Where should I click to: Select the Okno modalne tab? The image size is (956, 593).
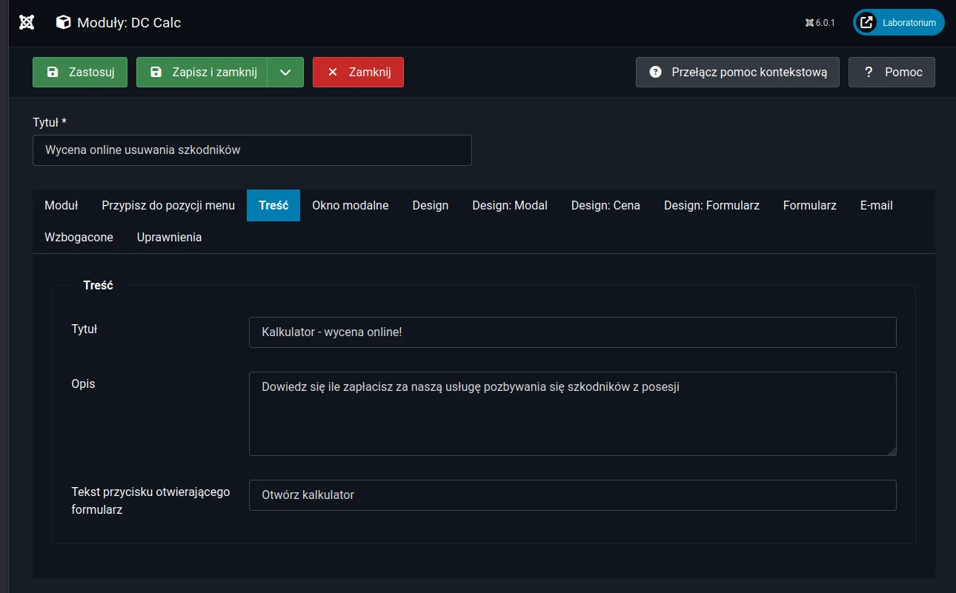point(350,205)
